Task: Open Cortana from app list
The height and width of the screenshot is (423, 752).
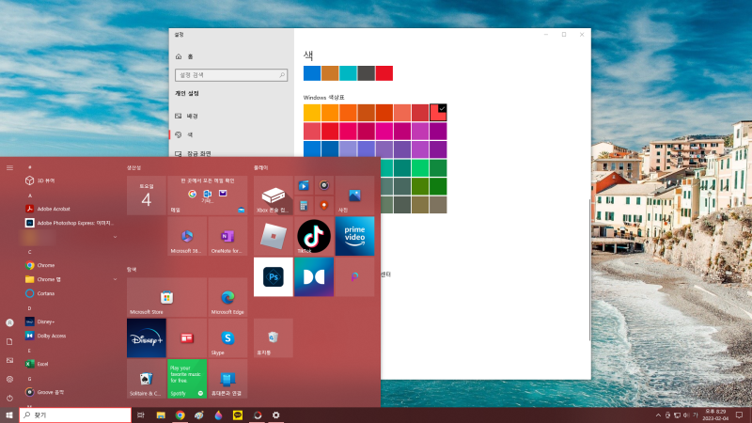Action: click(x=71, y=293)
